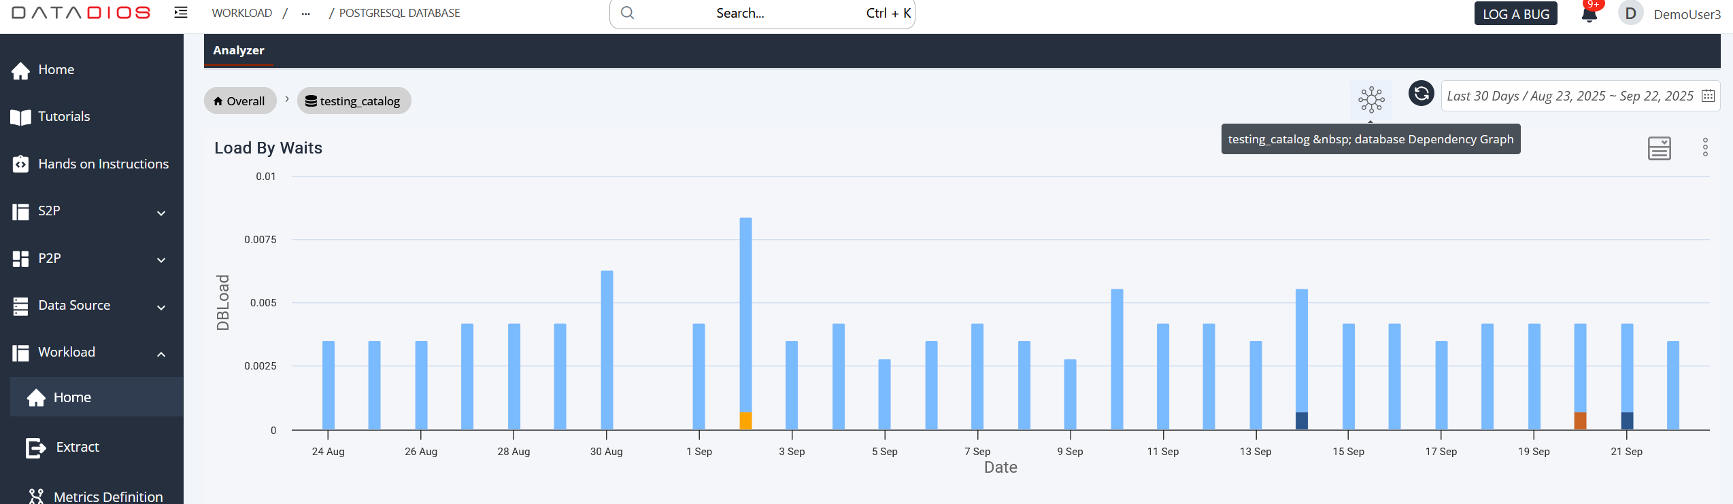The height and width of the screenshot is (504, 1733).
Task: Click the refresh data icon
Action: [1421, 94]
